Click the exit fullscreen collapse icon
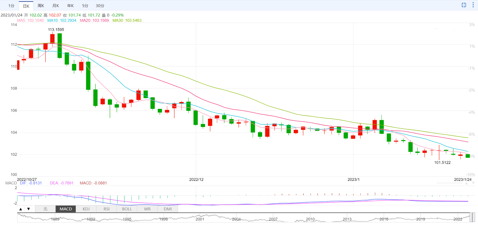Viewport: 478px width, 229px height. tap(464, 5)
